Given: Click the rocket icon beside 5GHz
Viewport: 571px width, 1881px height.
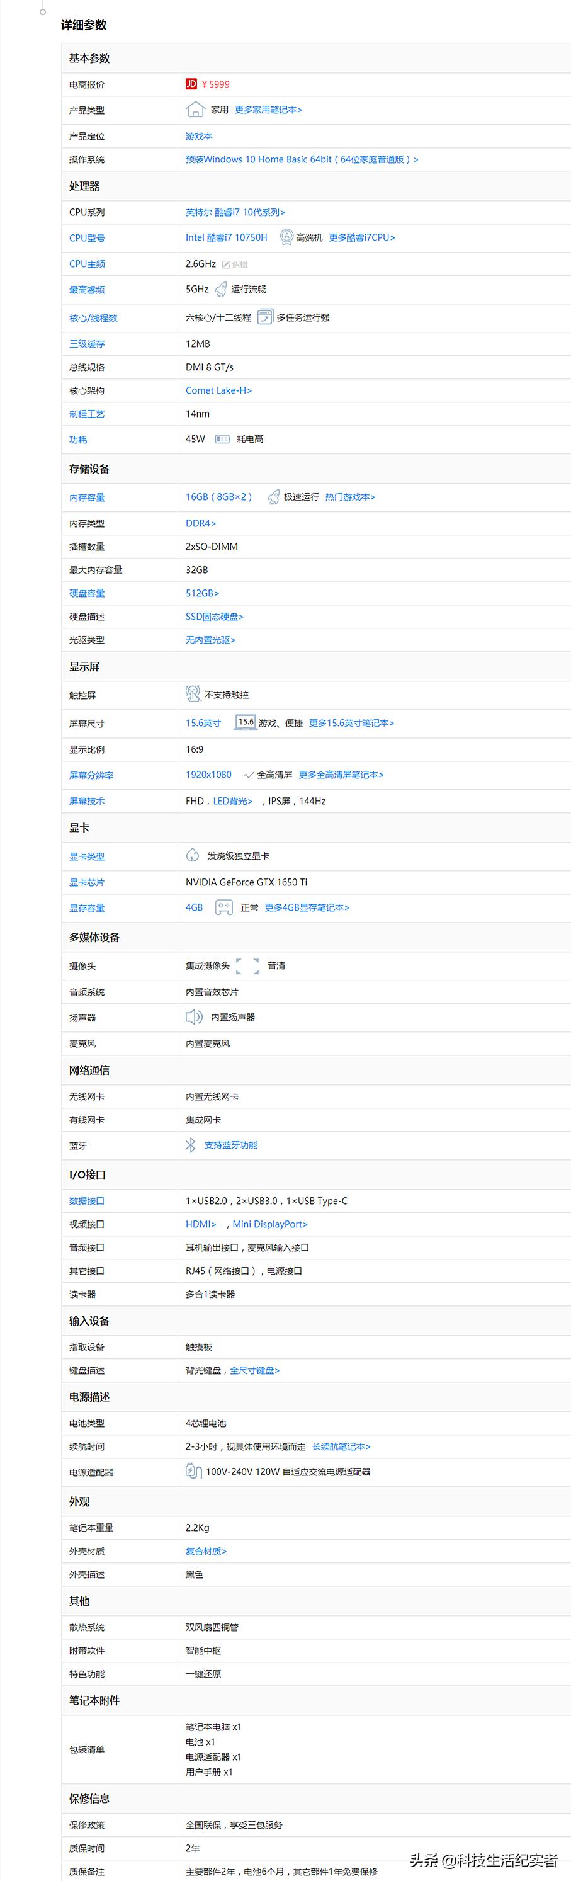Looking at the screenshot, I should point(220,290).
